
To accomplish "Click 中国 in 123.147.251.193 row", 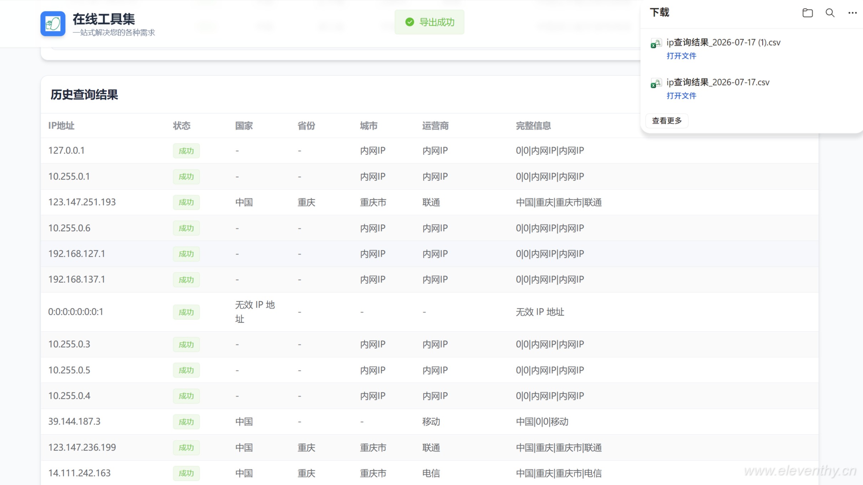I will click(244, 202).
